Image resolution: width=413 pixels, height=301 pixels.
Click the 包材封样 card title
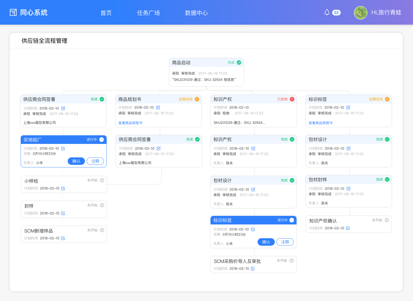(x=318, y=180)
